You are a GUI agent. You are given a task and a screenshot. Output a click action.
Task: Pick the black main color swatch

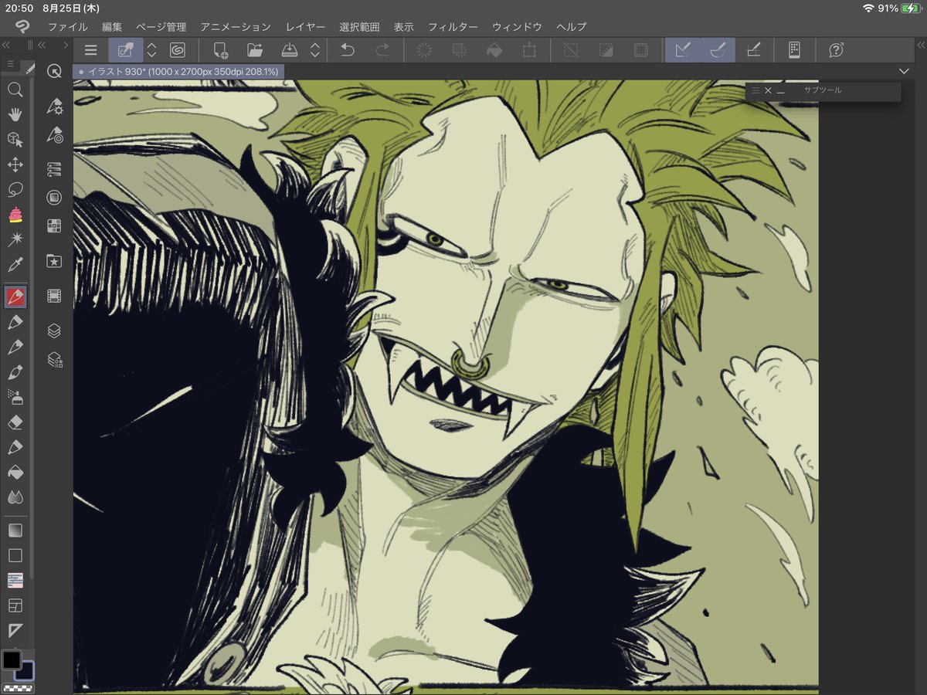click(11, 661)
